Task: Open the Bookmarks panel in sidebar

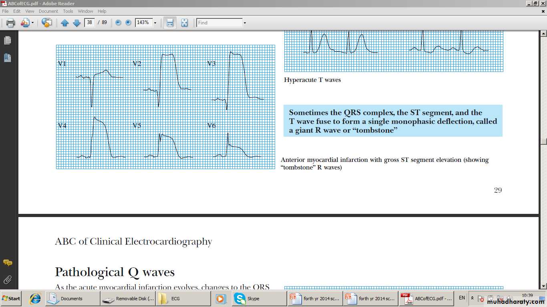Action: (x=7, y=58)
